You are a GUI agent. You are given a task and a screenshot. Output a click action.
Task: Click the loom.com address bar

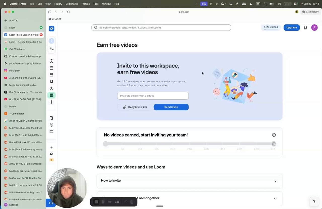[x=184, y=12]
